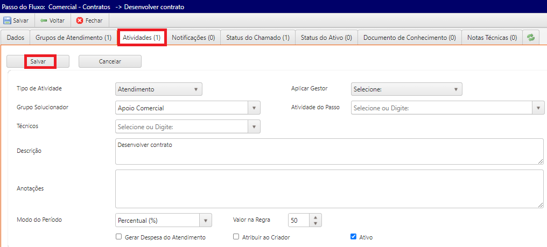Viewport: 547px width, 247px height.
Task: Click the Cancelar button
Action: point(110,61)
